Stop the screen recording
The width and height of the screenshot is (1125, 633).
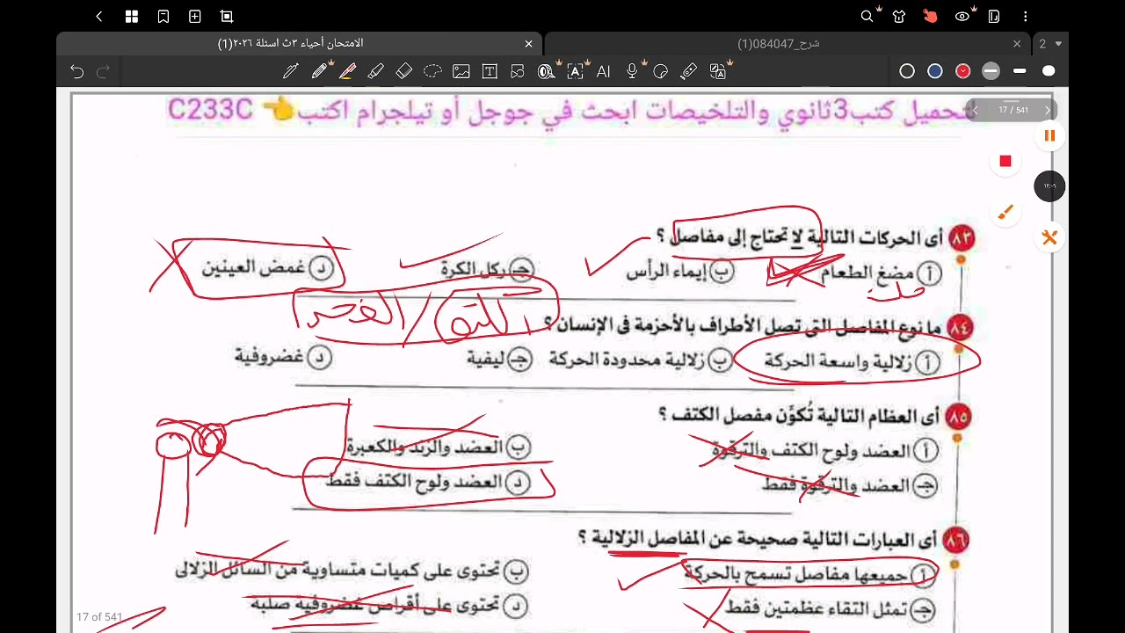tap(1005, 161)
